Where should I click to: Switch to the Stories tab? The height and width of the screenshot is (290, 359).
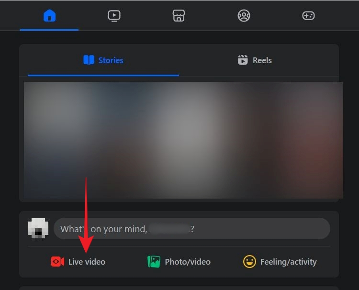coord(103,60)
